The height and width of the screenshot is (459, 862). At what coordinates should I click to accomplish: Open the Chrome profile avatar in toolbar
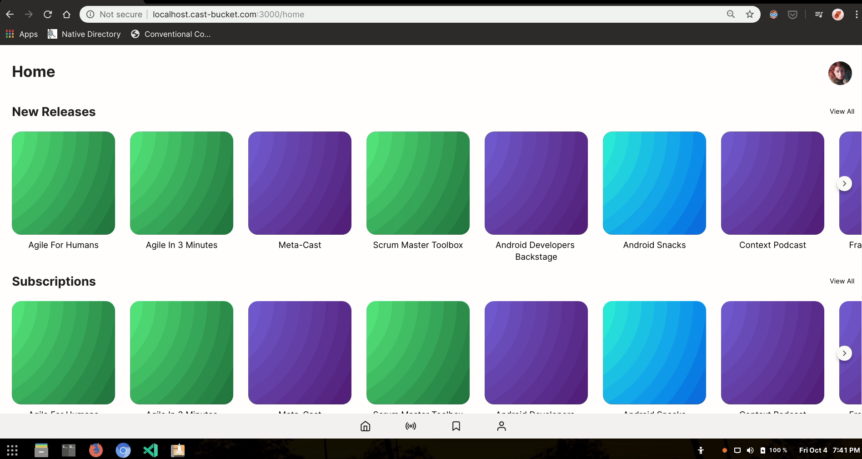[x=838, y=15]
